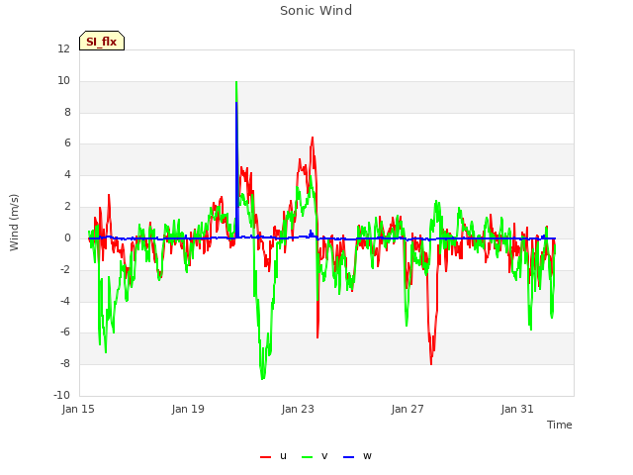Click the Jan 31 axis label
Viewport: 633px width, 475px height.
(x=517, y=409)
